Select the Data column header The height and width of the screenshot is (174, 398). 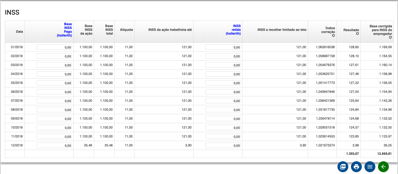[19, 32]
